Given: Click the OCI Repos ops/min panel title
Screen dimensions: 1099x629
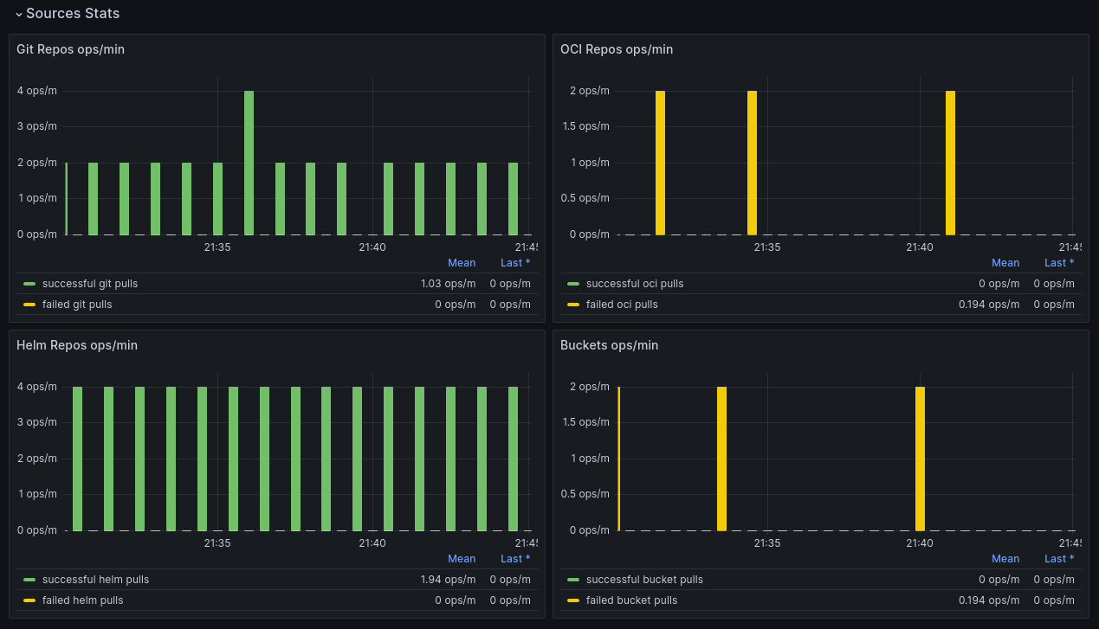Looking at the screenshot, I should pyautogui.click(x=616, y=49).
